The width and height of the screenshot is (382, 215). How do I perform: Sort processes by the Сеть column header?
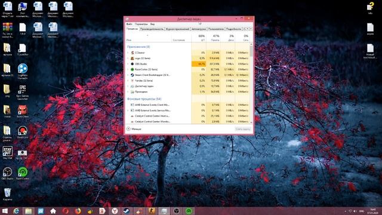(242, 38)
